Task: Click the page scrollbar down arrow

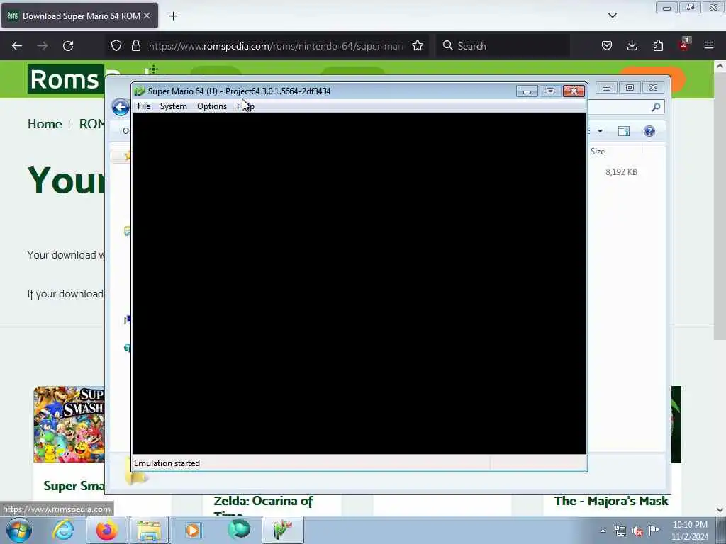Action: point(720,510)
